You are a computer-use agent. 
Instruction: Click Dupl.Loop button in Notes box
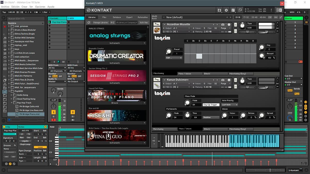click(x=25, y=144)
